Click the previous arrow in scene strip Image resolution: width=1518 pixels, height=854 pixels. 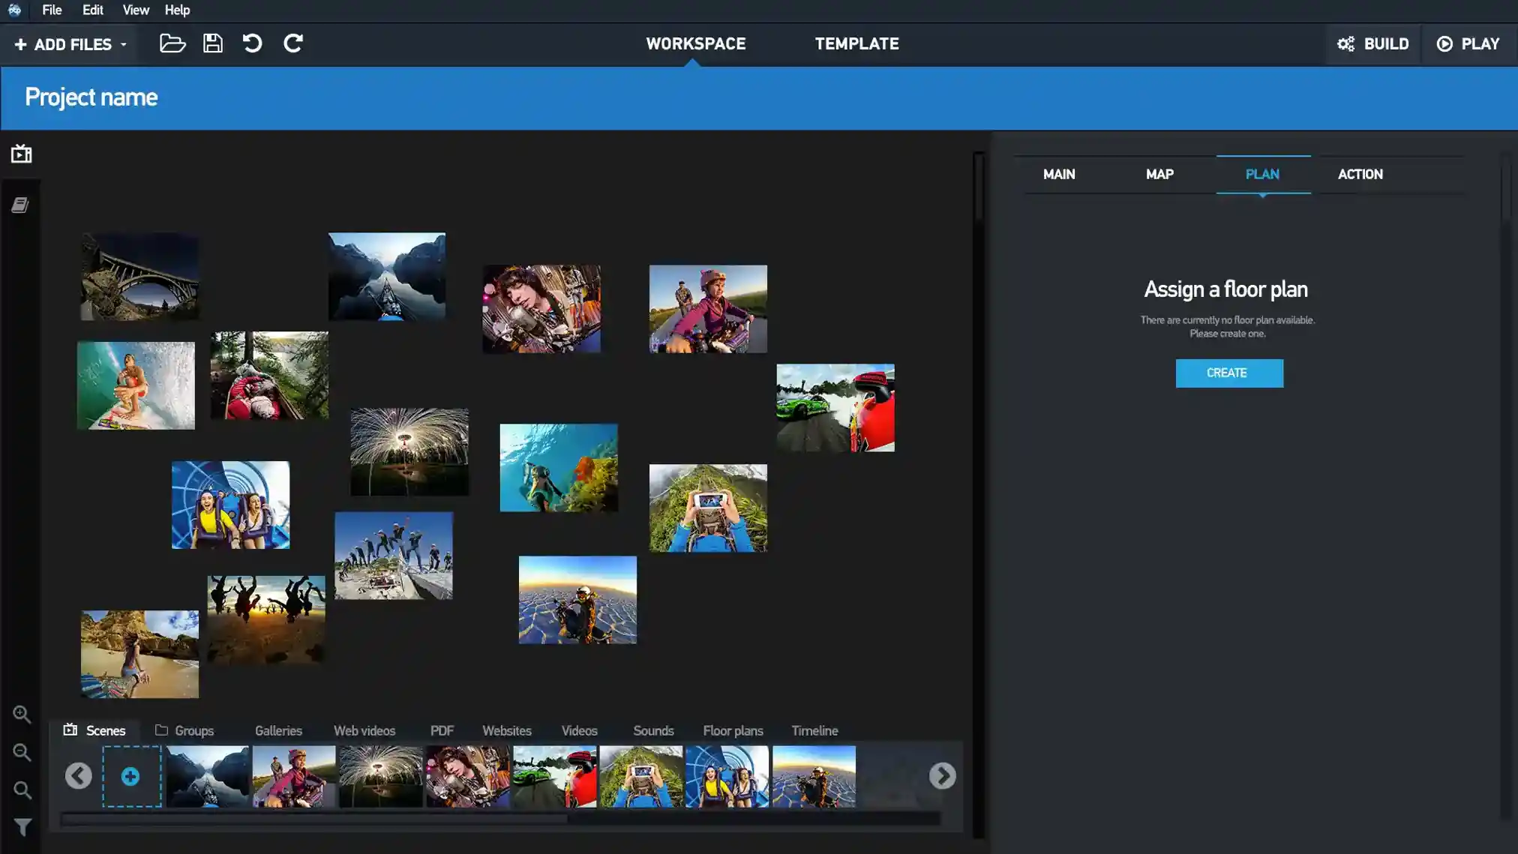tap(78, 776)
